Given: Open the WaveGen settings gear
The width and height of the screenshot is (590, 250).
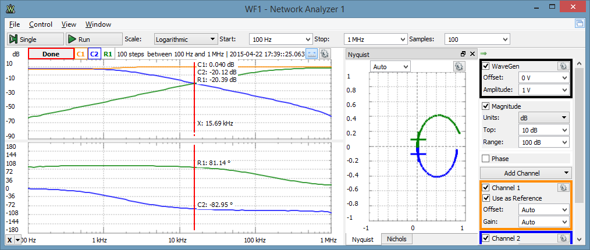Looking at the screenshot, I should pos(563,66).
